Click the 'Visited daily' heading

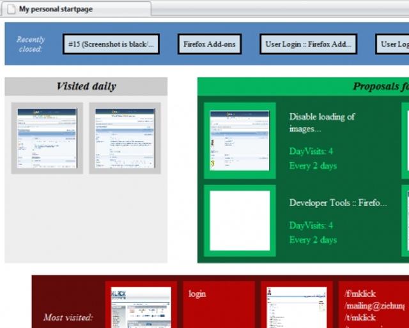pos(86,86)
